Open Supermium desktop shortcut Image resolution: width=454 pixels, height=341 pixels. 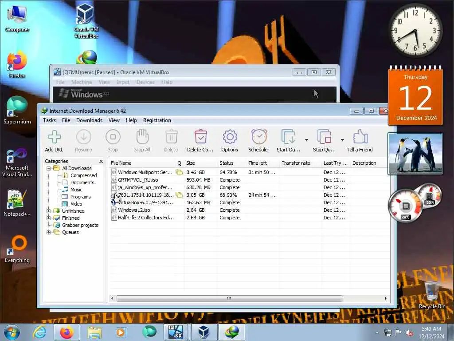point(17,111)
